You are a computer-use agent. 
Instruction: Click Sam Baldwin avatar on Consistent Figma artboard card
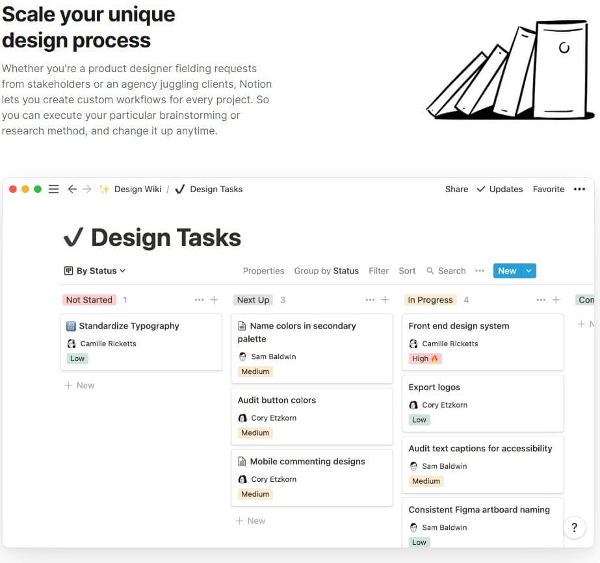tap(413, 527)
